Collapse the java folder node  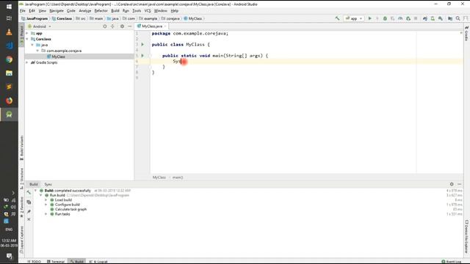tap(32, 45)
